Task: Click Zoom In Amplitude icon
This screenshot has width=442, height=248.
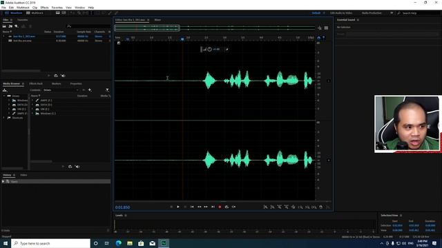Action: 265,207
